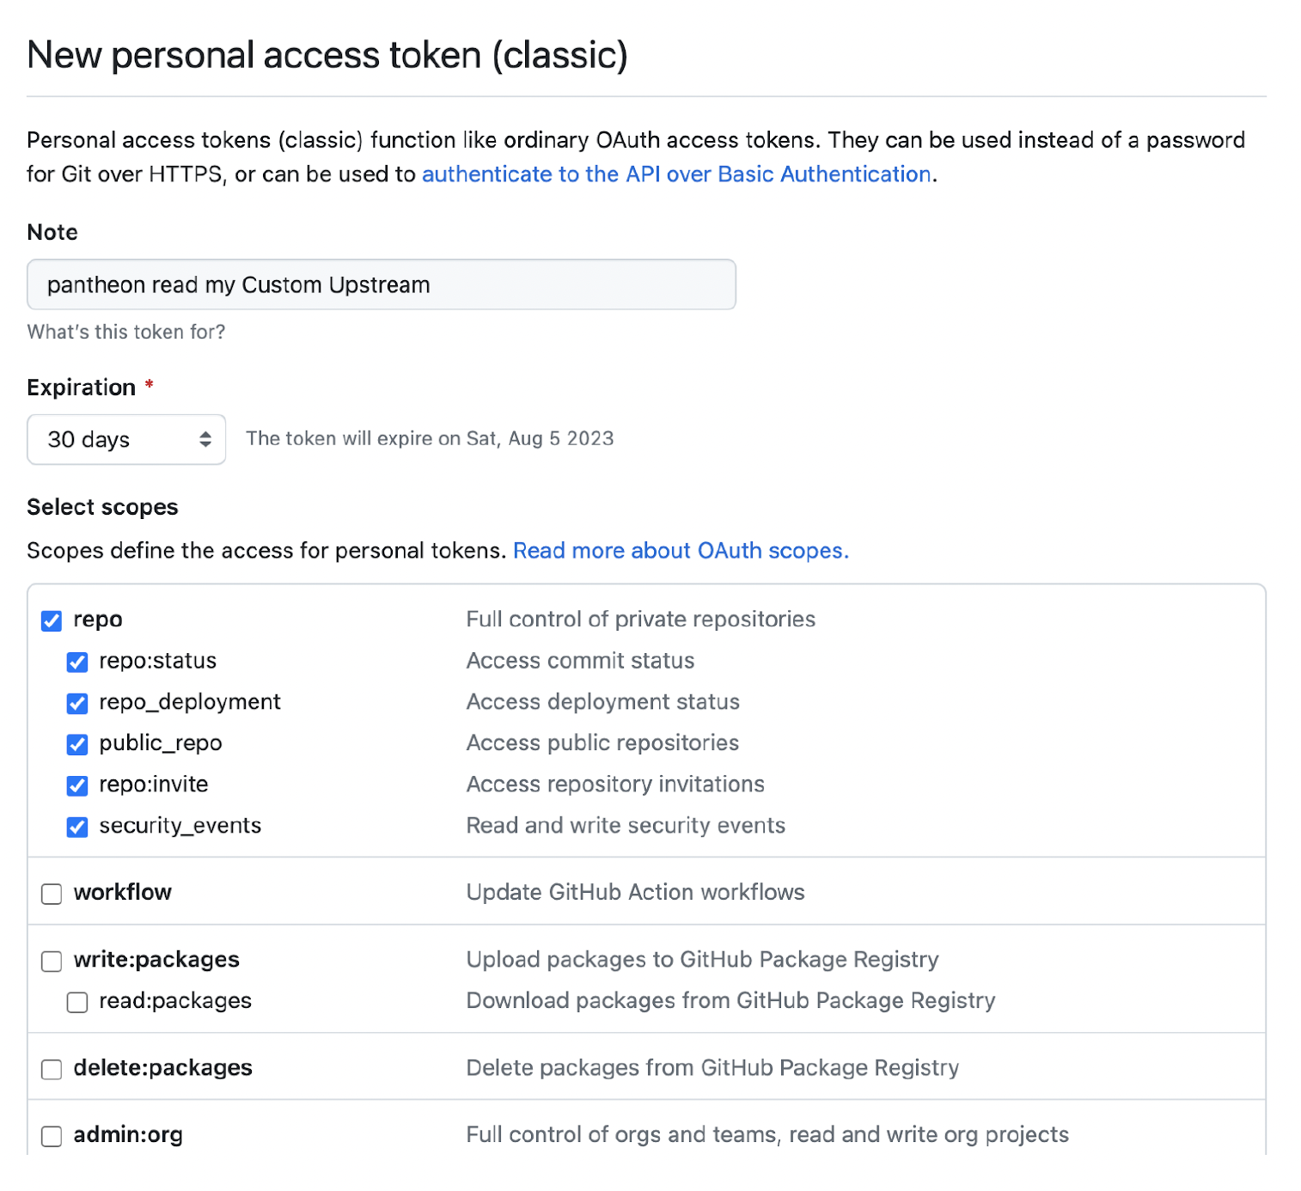Uncheck the public_repo scope

tap(77, 744)
